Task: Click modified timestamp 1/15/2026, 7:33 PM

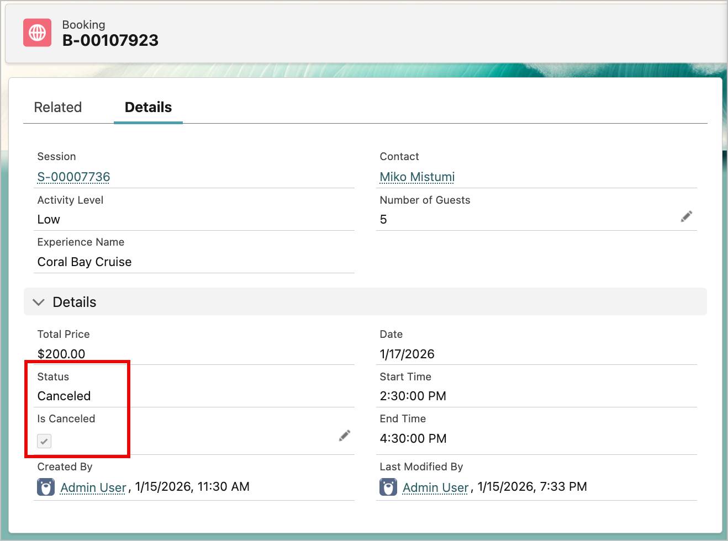Action: coord(532,486)
